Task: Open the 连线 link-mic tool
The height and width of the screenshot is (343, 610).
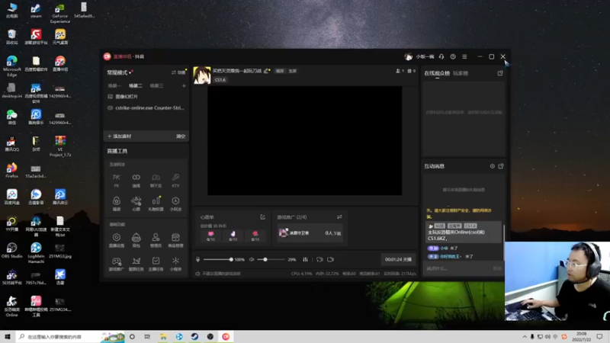Action: pyautogui.click(x=136, y=181)
